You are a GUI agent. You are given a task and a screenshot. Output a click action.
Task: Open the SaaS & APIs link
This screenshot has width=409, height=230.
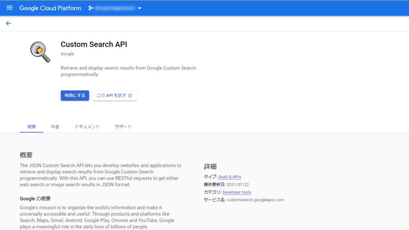click(229, 176)
